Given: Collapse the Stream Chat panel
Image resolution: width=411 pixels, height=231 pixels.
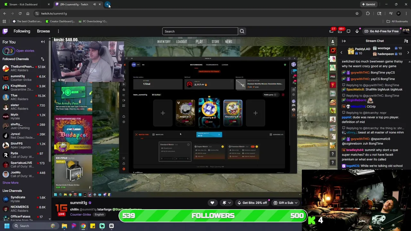Looking at the screenshot, I should click(x=344, y=41).
